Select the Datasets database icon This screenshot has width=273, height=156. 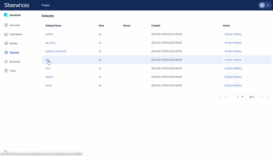(x=6, y=52)
